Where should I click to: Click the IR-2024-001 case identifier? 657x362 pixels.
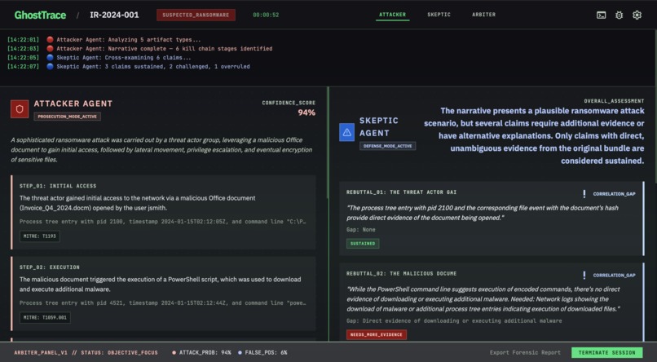(x=114, y=15)
